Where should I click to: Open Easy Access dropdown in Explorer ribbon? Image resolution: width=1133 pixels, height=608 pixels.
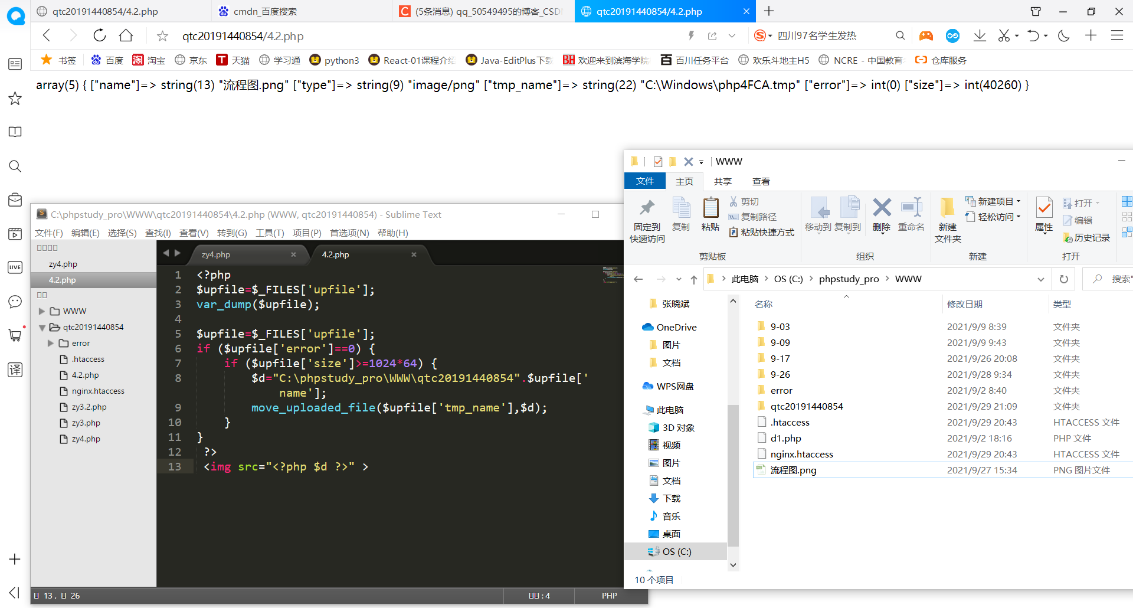[993, 217]
